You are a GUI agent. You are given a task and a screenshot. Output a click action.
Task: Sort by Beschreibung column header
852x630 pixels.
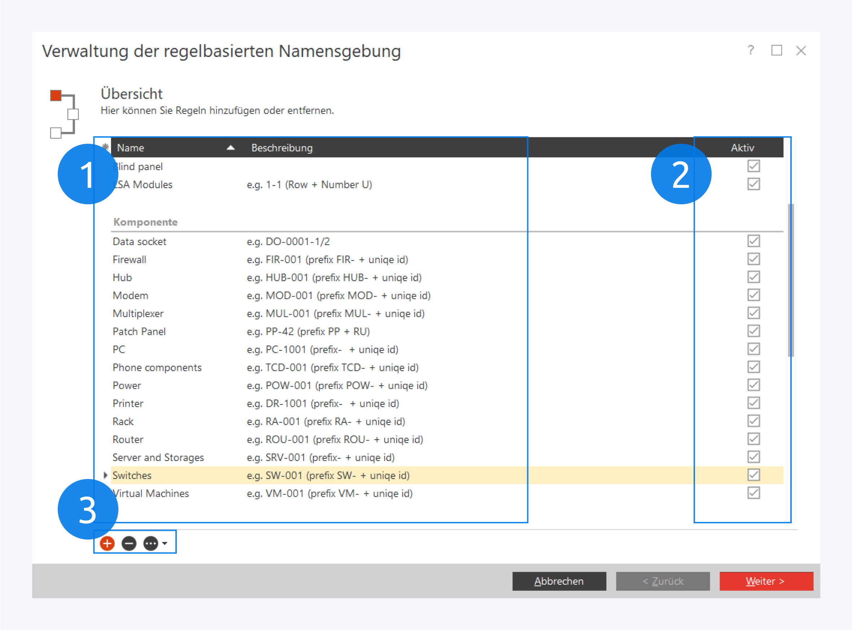[x=282, y=147]
